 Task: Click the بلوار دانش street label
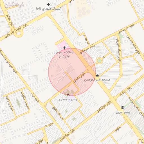click(x=79, y=78)
